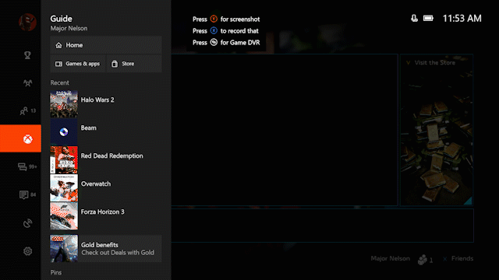
Task: Select the Gold benefits thumbnail image
Action: tap(64, 249)
